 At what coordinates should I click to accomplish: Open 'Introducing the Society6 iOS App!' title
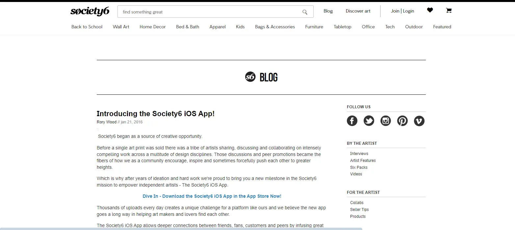156,114
